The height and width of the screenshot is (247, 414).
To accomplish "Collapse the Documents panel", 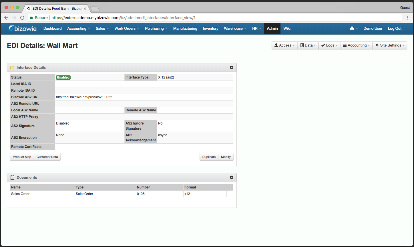I will (232, 177).
